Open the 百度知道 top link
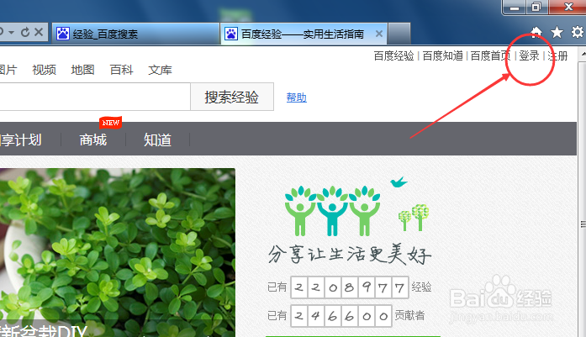The image size is (586, 337). [442, 56]
